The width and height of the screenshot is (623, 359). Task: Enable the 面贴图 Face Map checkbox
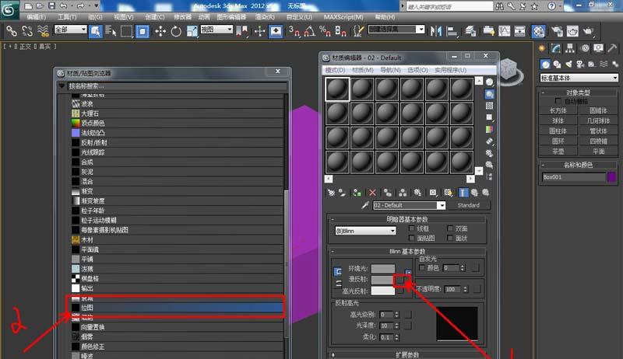tap(412, 238)
